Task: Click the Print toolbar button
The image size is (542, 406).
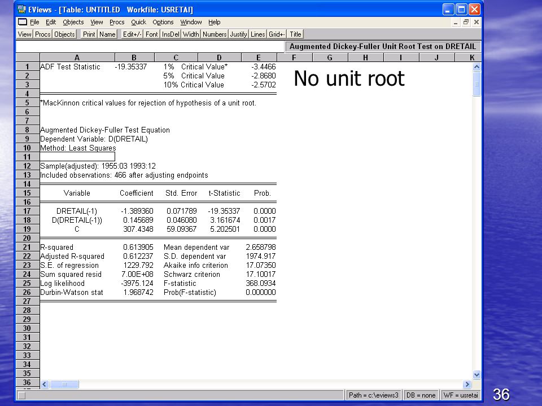Action: coord(89,34)
